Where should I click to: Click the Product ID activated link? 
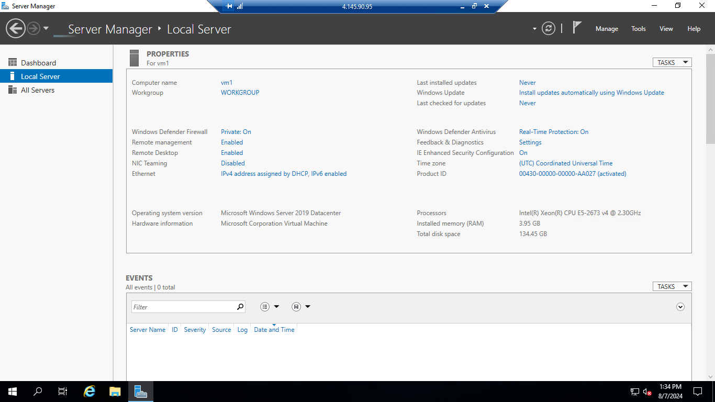573,174
